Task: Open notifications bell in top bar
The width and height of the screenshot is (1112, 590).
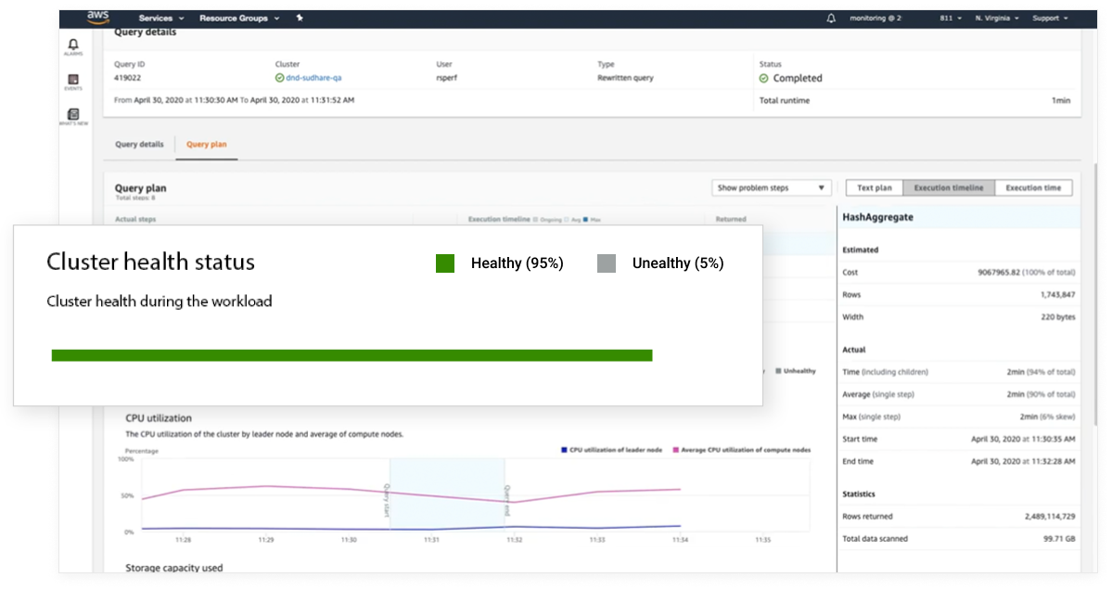Action: coord(831,18)
